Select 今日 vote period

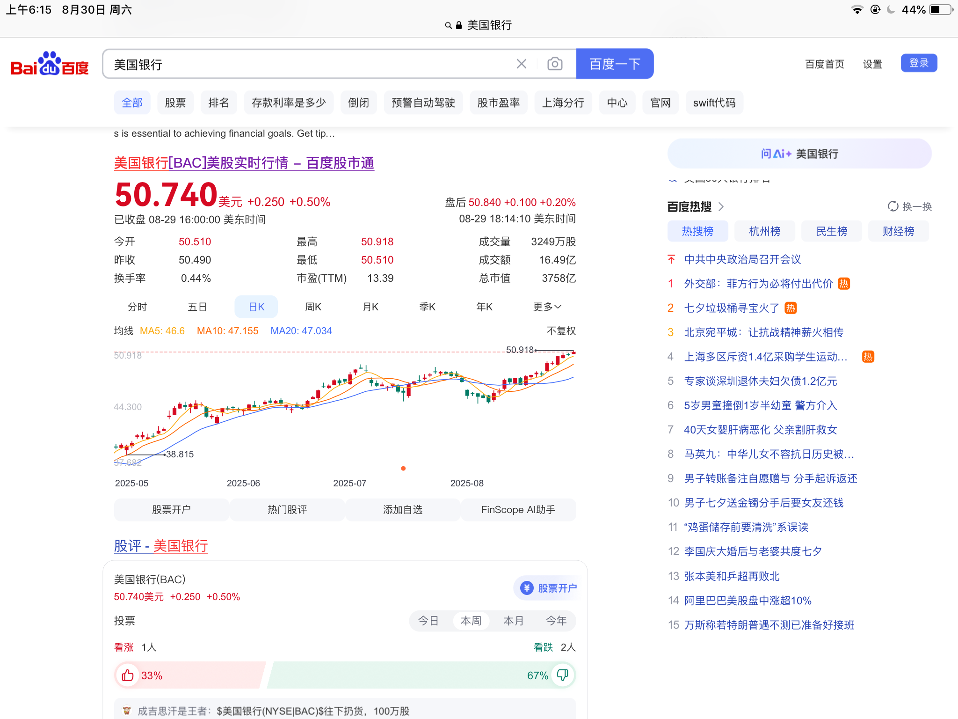click(428, 621)
